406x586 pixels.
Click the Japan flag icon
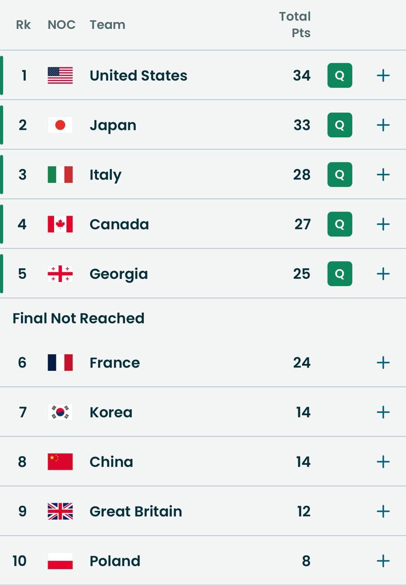click(x=60, y=125)
